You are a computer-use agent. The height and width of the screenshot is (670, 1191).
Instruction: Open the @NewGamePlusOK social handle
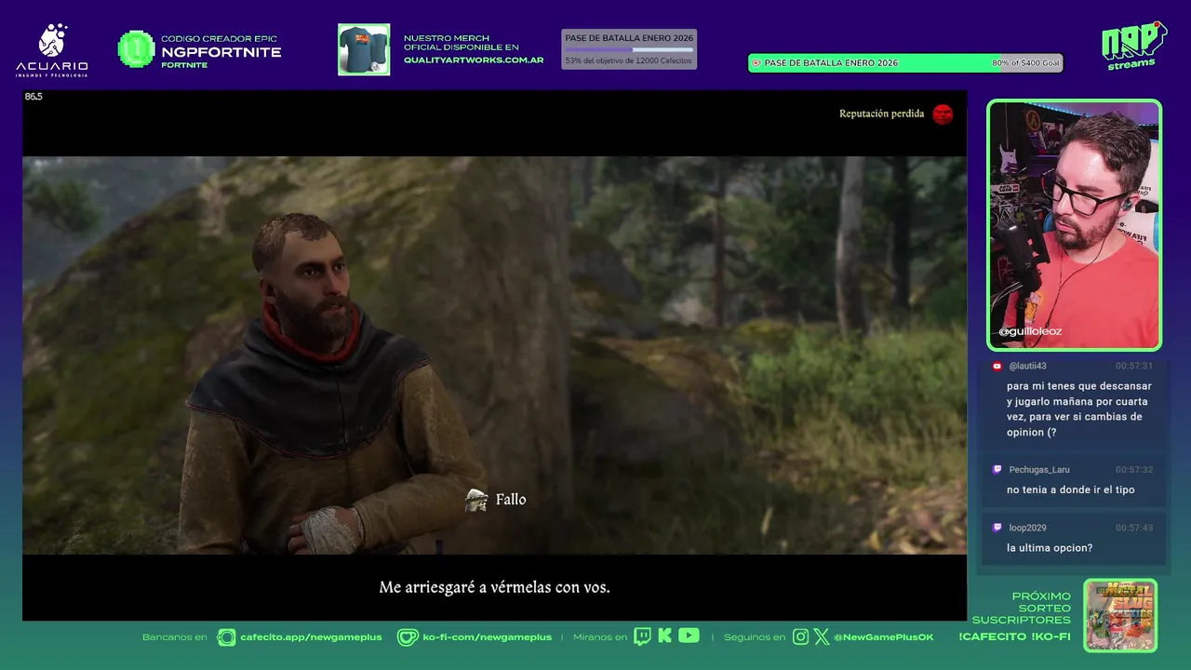tap(883, 637)
